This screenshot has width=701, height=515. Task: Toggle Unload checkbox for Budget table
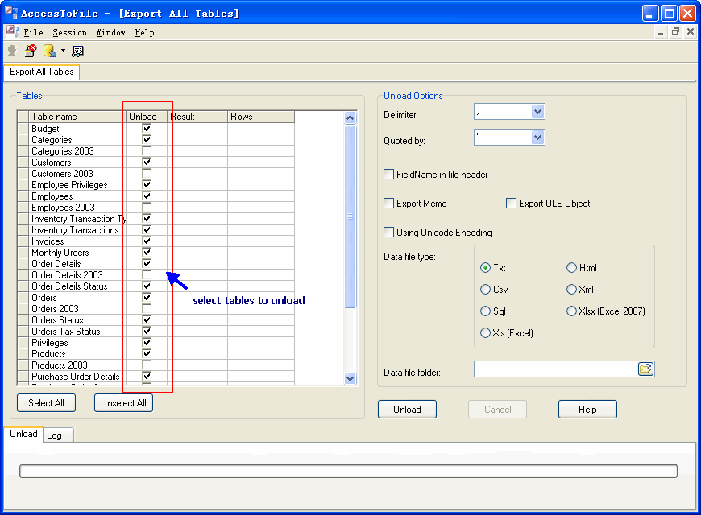pyautogui.click(x=147, y=128)
